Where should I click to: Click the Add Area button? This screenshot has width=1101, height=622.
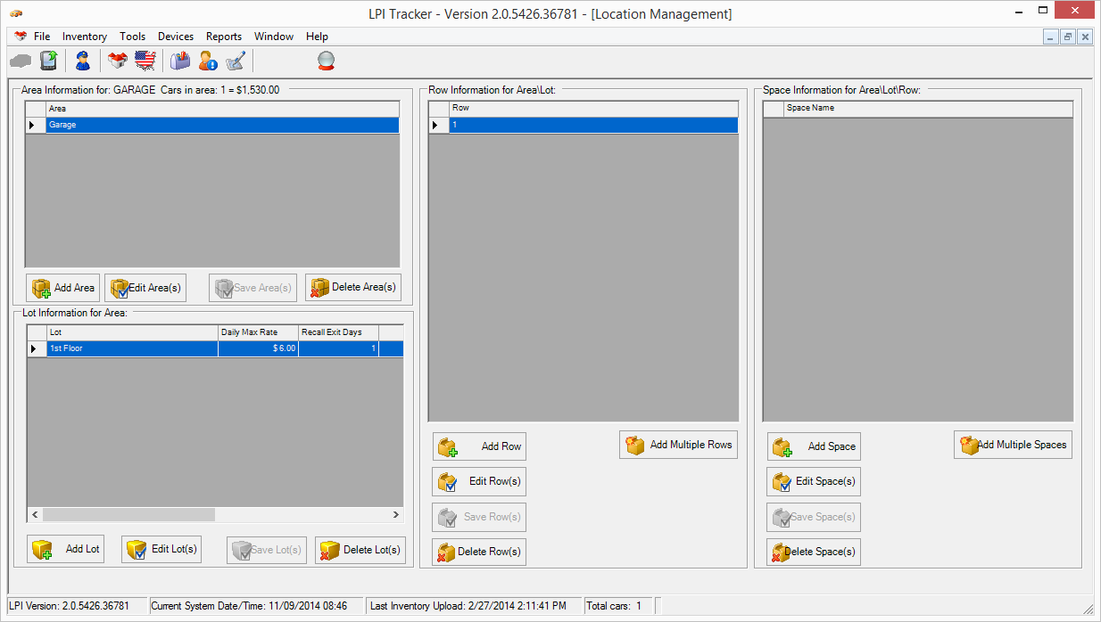[62, 287]
